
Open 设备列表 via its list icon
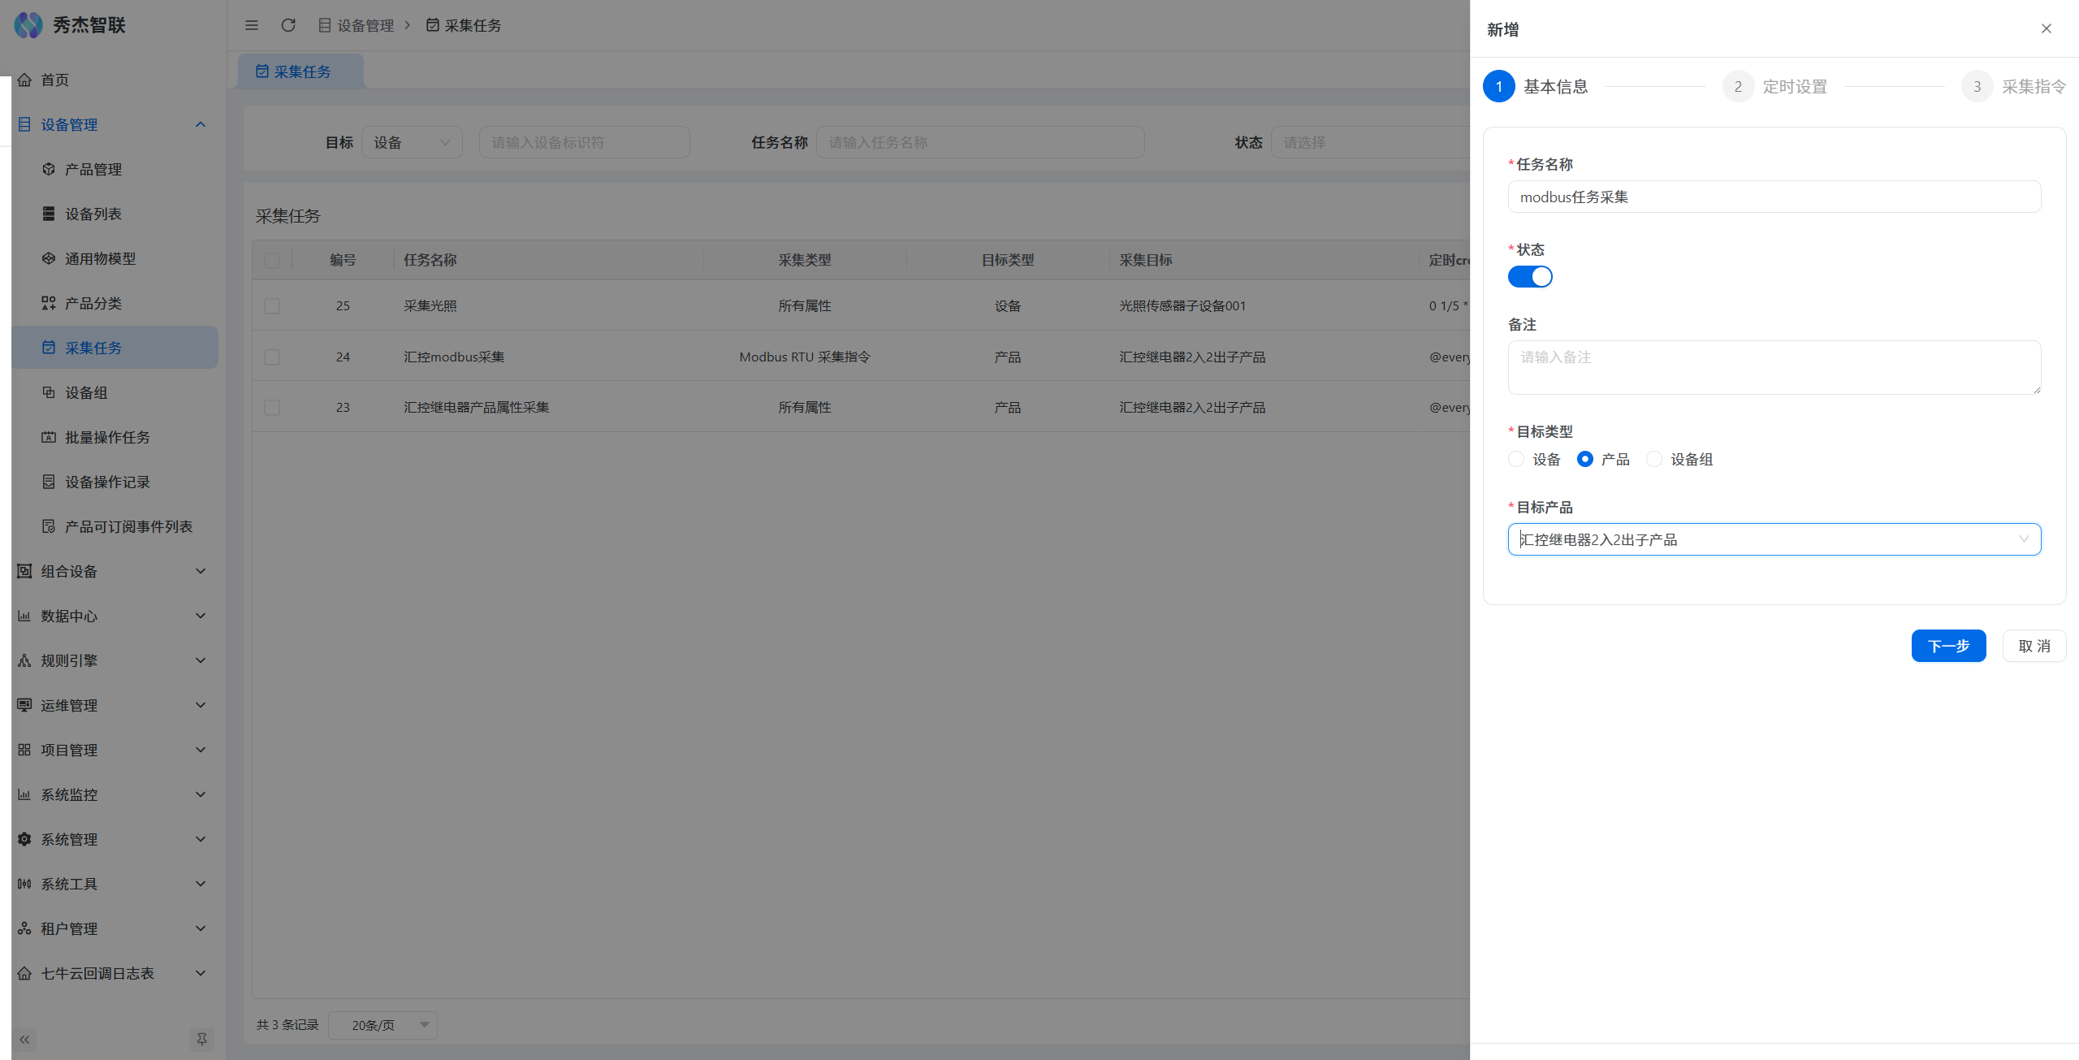[49, 214]
